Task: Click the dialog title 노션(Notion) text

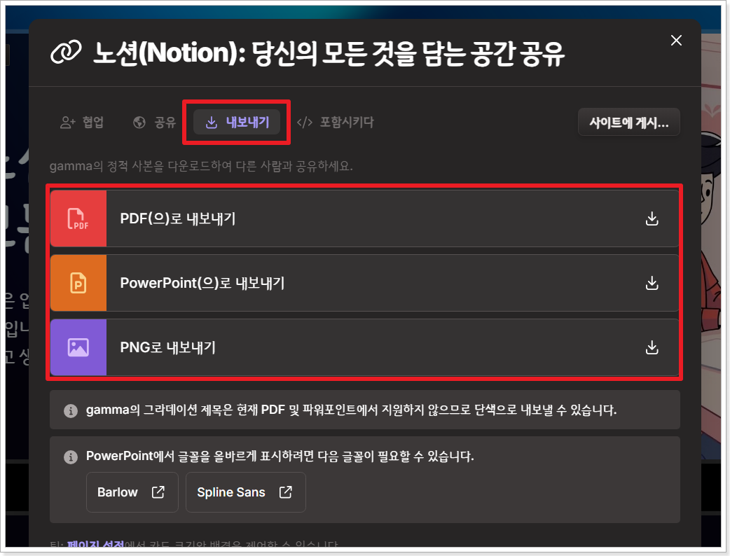Action: pyautogui.click(x=329, y=53)
